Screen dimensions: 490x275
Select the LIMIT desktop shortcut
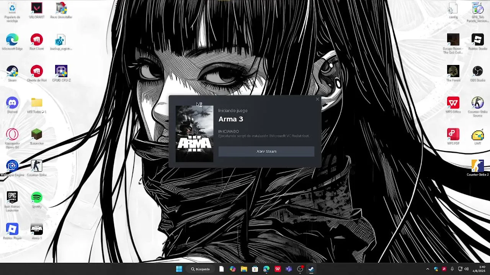click(478, 137)
